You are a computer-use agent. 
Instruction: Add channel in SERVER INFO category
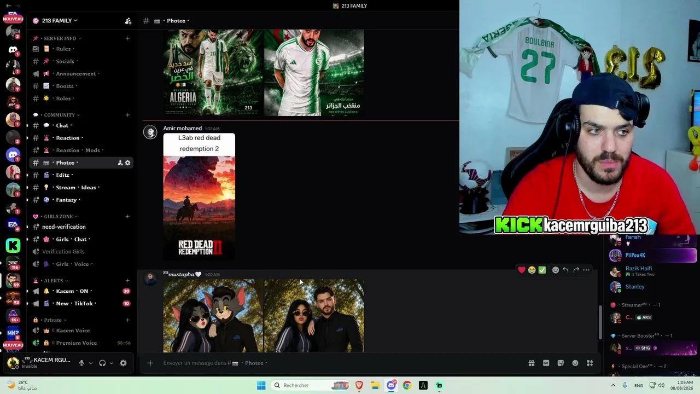127,38
